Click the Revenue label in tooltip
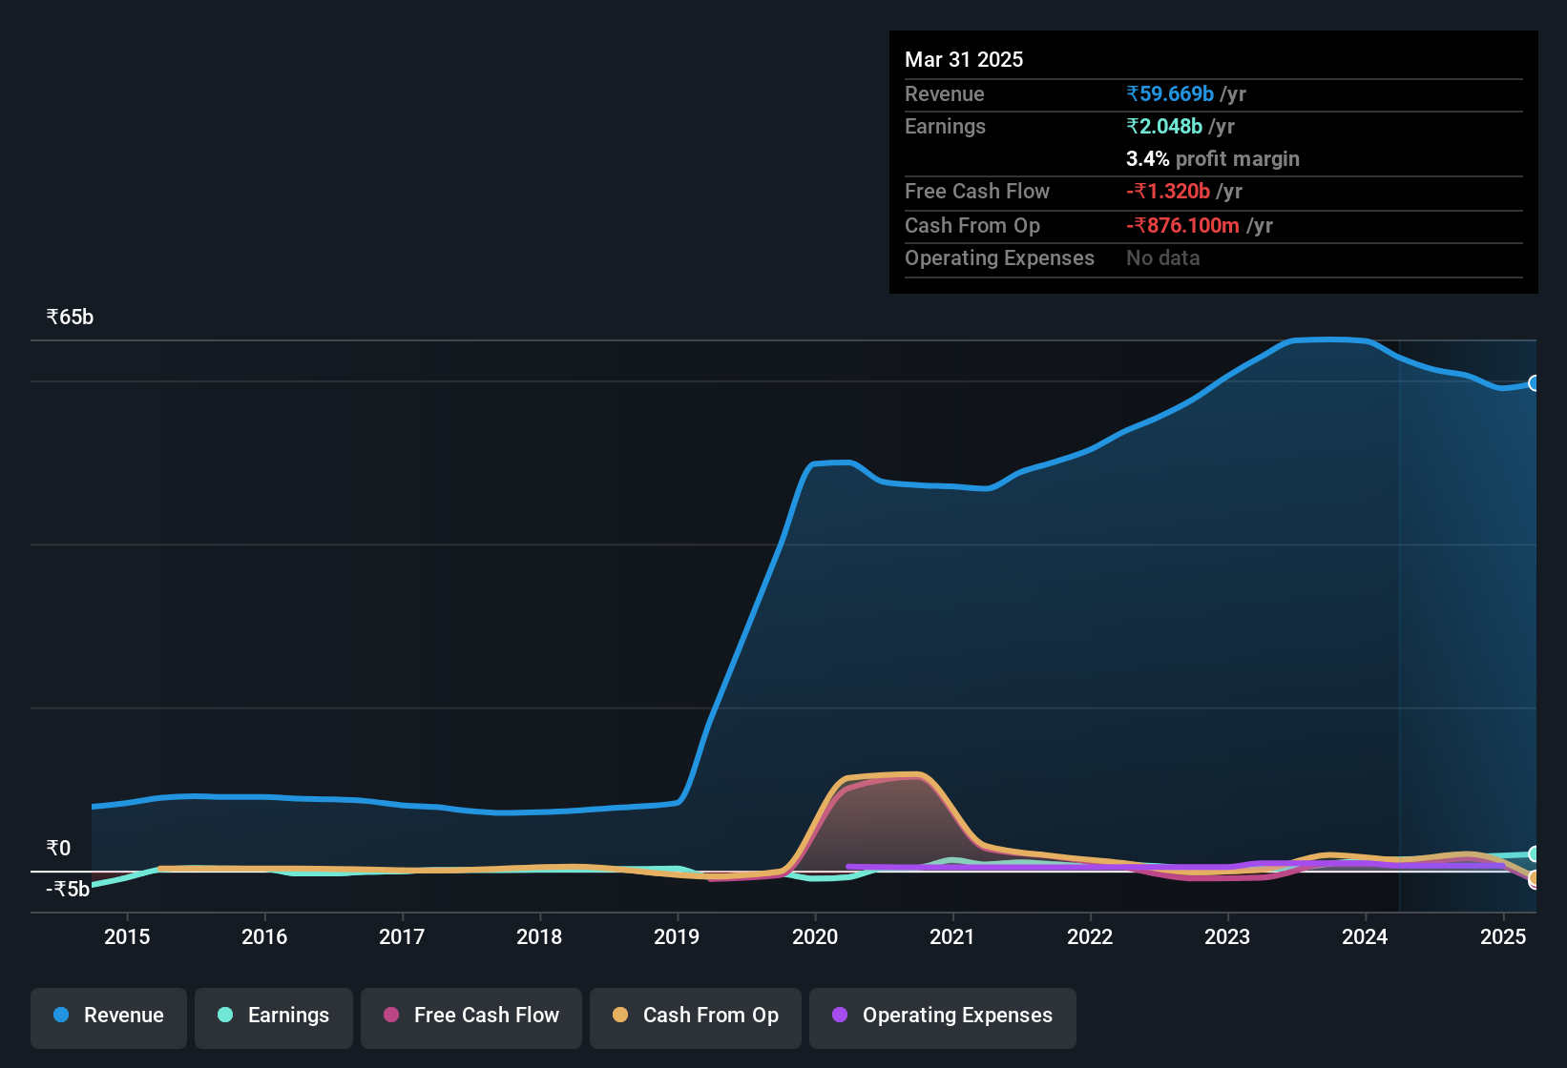This screenshot has height=1068, width=1567. coord(945,93)
